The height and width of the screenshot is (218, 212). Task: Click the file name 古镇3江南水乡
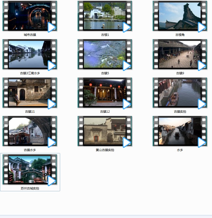(x=30, y=73)
